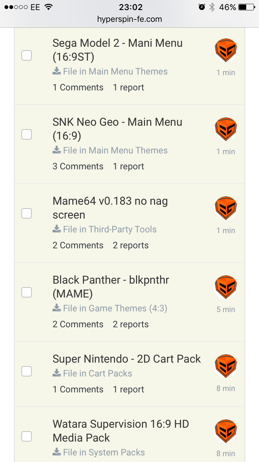
Task: Tap avatar icon beside Sega Model 2 entry
Action: (226, 51)
